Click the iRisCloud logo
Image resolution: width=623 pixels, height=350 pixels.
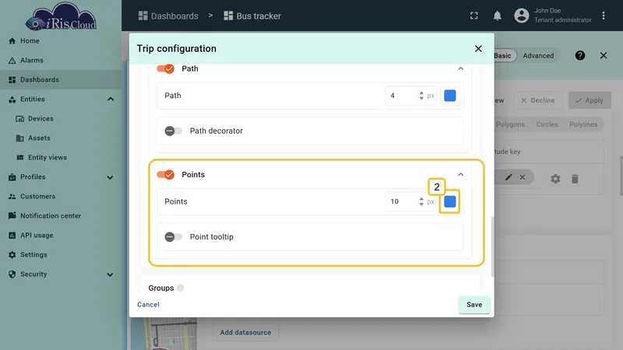click(x=61, y=16)
